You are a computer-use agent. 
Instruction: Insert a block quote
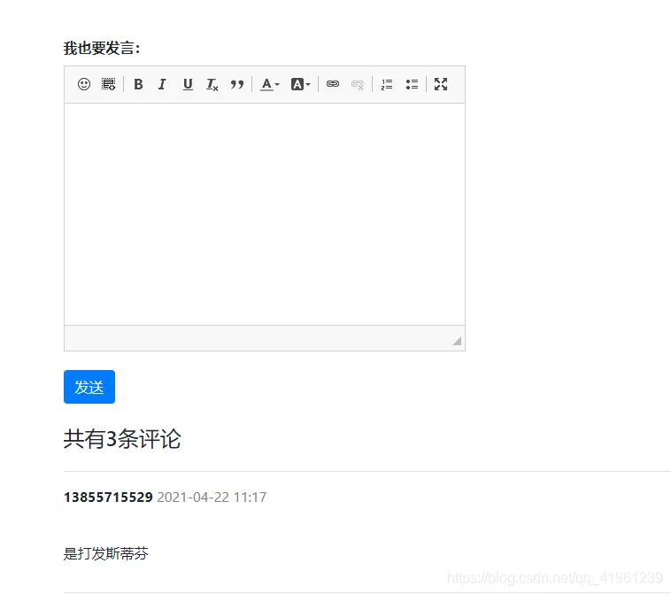click(236, 84)
